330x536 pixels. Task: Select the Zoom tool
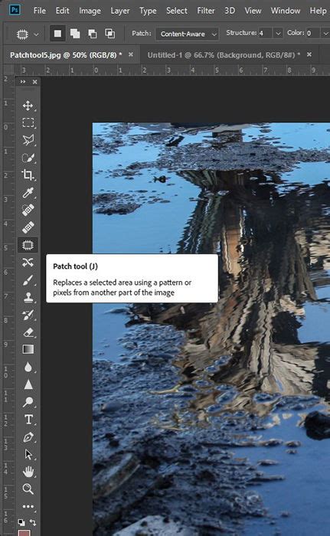[x=28, y=489]
